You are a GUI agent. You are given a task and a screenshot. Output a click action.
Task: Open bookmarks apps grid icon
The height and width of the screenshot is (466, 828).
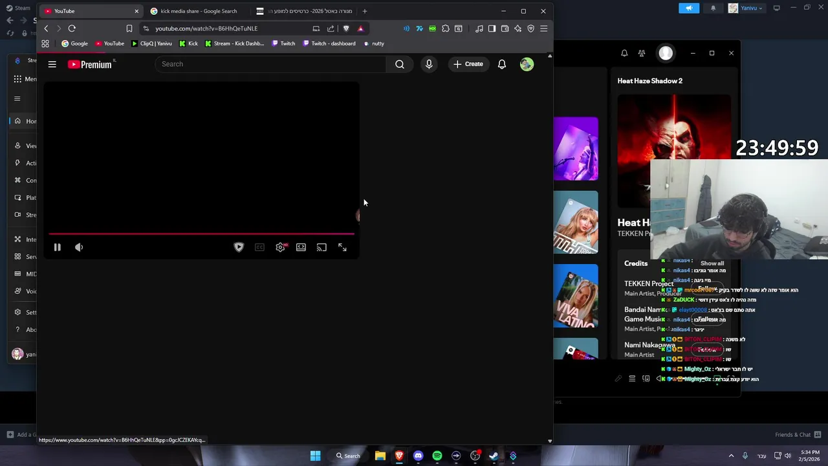tap(45, 43)
